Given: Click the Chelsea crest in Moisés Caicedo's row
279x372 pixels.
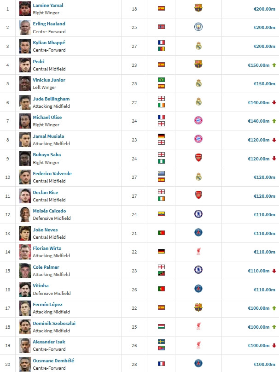Looking at the screenshot, I should (198, 214).
